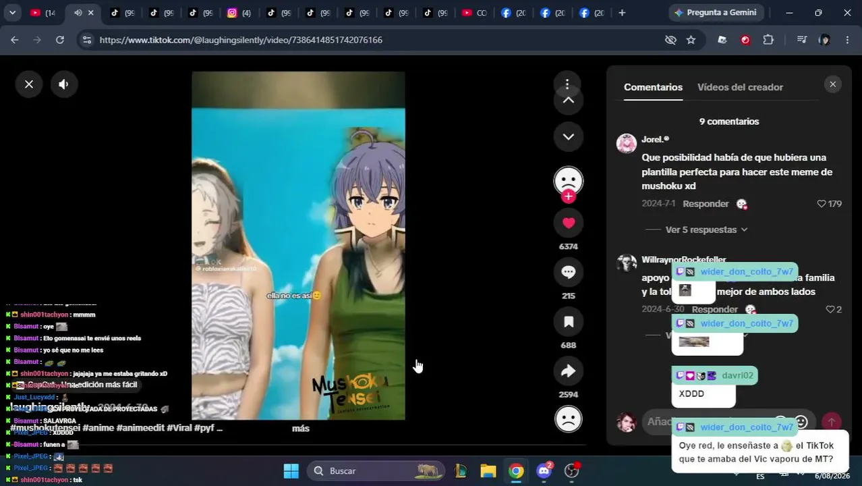This screenshot has width=862, height=486.
Task: Open the Windows Start menu
Action: pos(291,471)
